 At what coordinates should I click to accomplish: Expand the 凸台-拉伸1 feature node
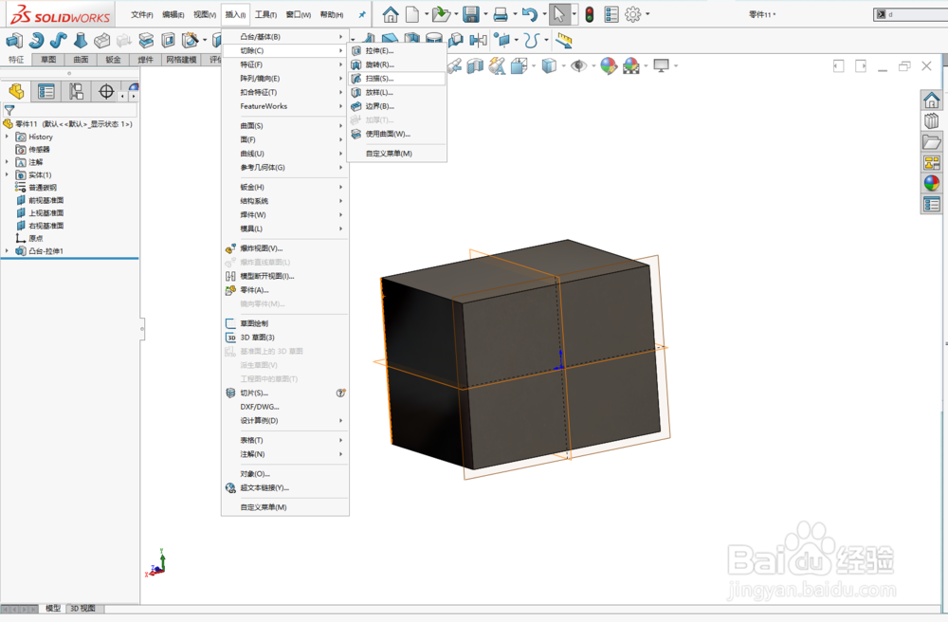8,251
